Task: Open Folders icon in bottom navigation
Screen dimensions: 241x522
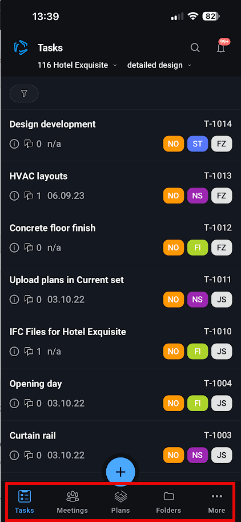Action: [x=168, y=497]
